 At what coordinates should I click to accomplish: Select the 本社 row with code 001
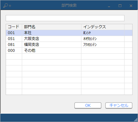69,33
